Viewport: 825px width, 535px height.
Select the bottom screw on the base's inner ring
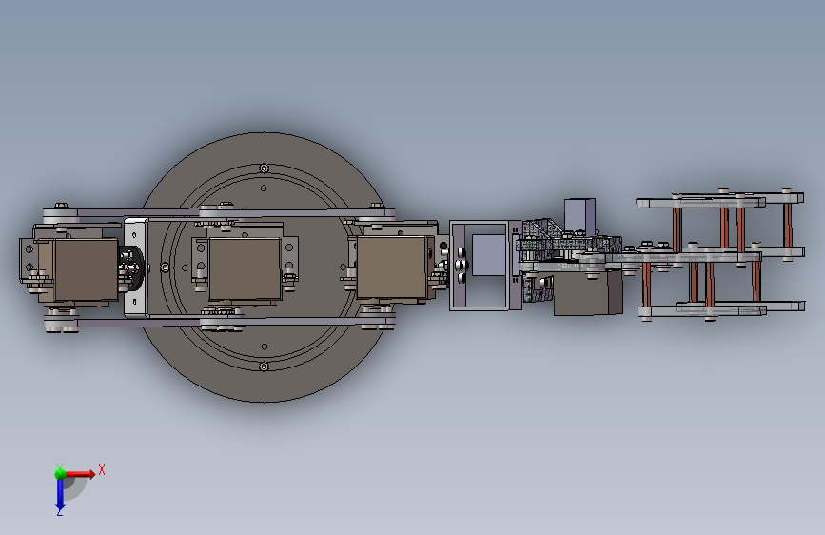point(265,367)
